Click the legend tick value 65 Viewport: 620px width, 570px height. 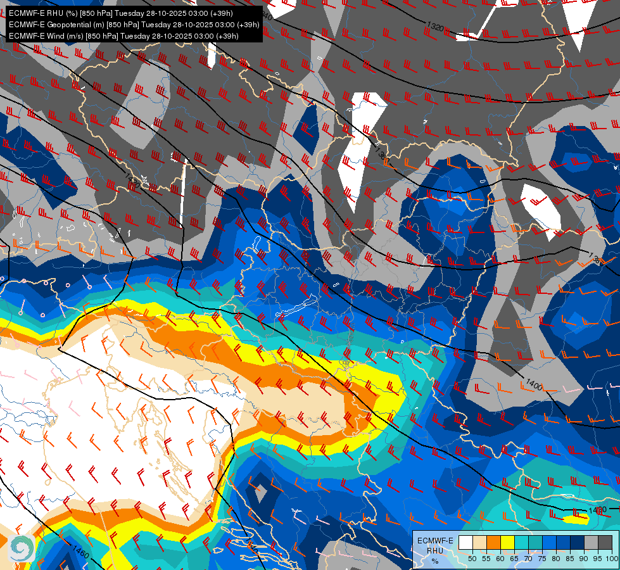coord(514,559)
